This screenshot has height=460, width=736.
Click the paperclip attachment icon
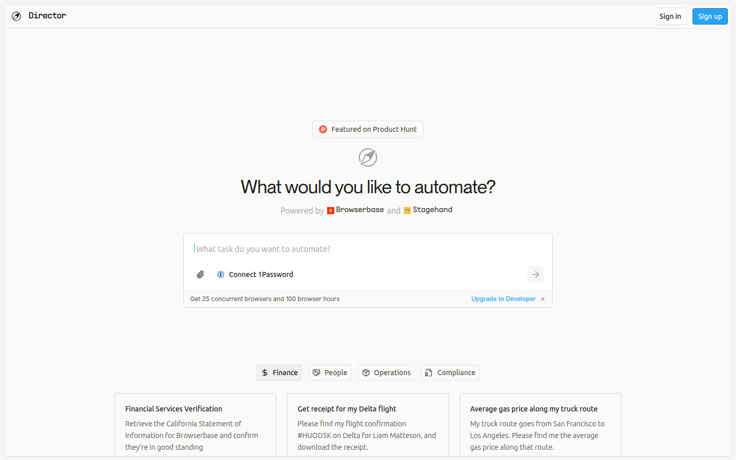tap(200, 274)
